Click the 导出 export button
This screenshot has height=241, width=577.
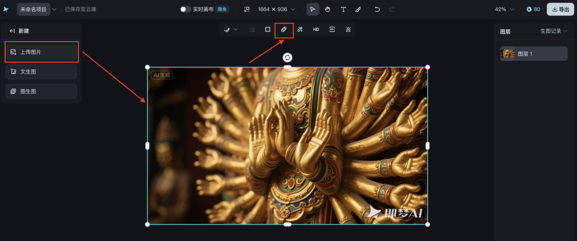tap(560, 9)
